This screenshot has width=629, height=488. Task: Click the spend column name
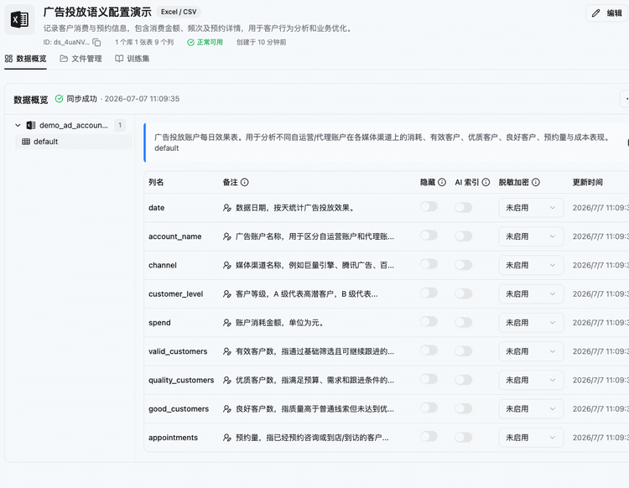coord(159,323)
